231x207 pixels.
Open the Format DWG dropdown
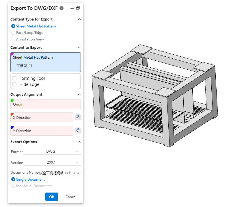(52, 151)
